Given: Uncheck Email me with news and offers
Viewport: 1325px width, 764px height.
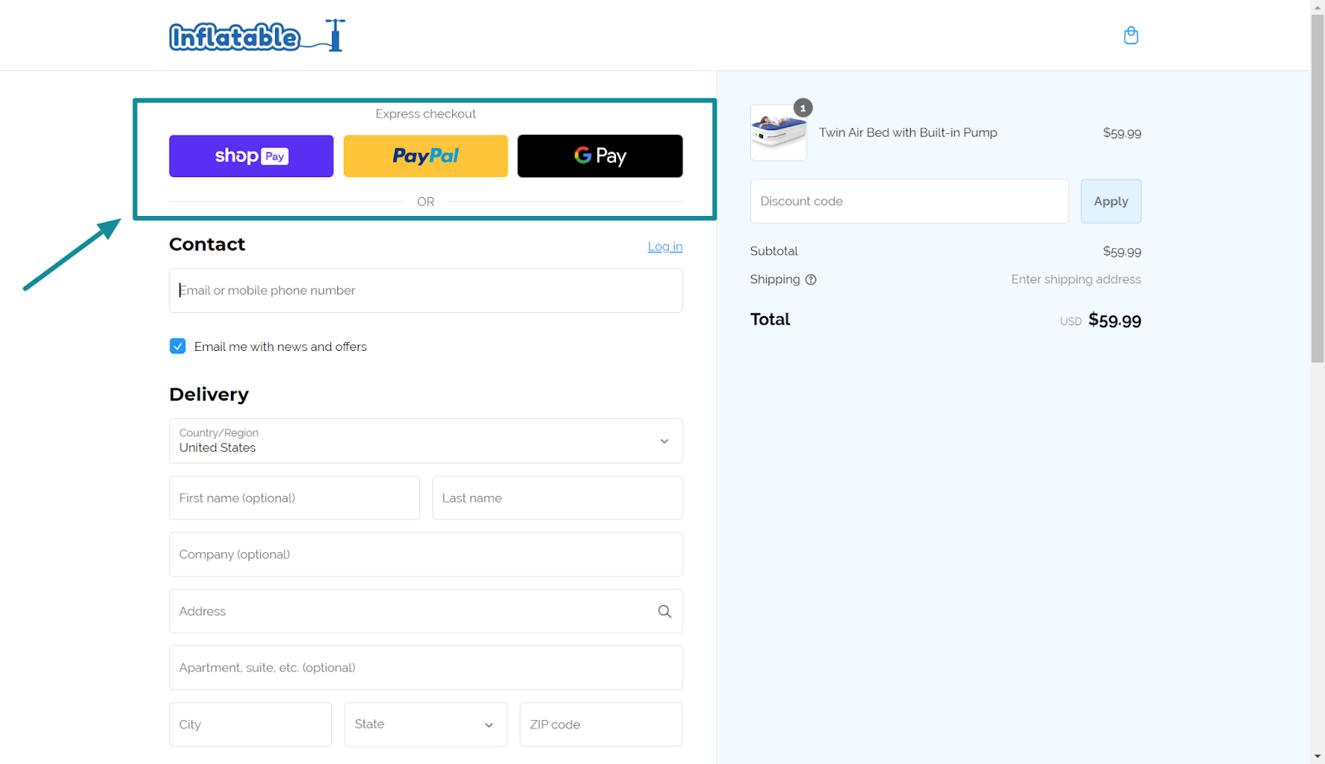Looking at the screenshot, I should (x=177, y=346).
